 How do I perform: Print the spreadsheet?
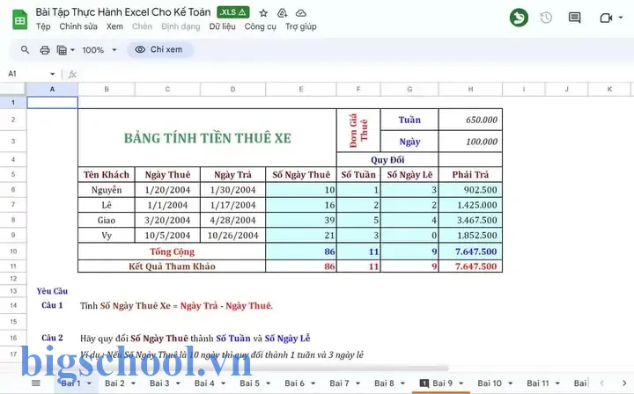tap(45, 50)
